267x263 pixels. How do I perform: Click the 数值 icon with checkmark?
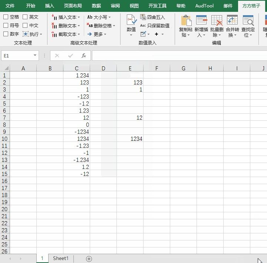pos(131,20)
